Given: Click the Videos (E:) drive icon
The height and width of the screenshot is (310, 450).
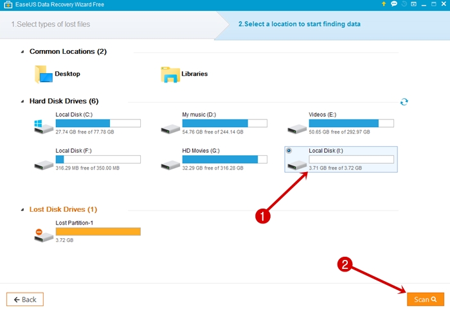Looking at the screenshot, I should (x=297, y=129).
